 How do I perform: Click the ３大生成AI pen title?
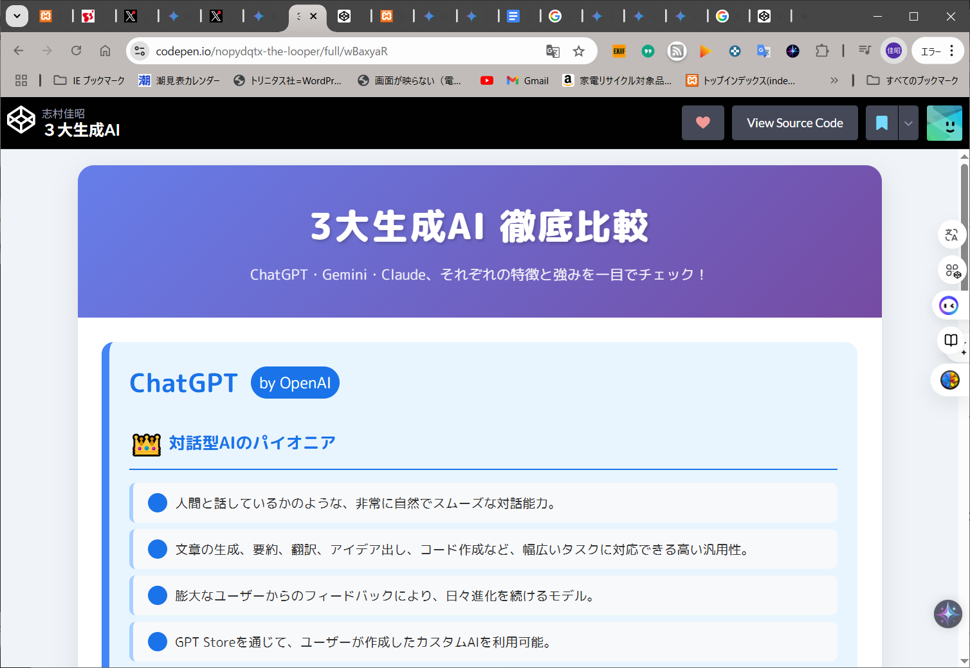click(x=82, y=130)
